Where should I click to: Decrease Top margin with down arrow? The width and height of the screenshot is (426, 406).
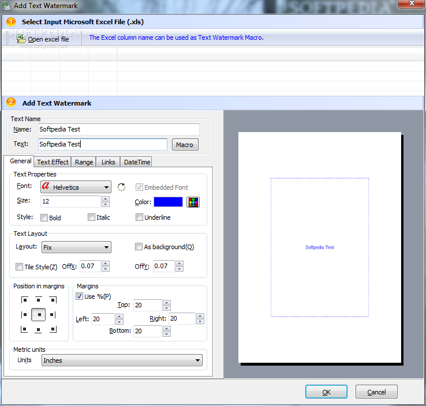tap(167, 308)
